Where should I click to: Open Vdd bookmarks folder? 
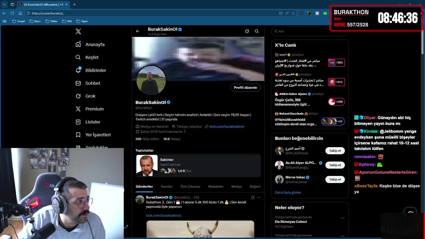point(67,21)
